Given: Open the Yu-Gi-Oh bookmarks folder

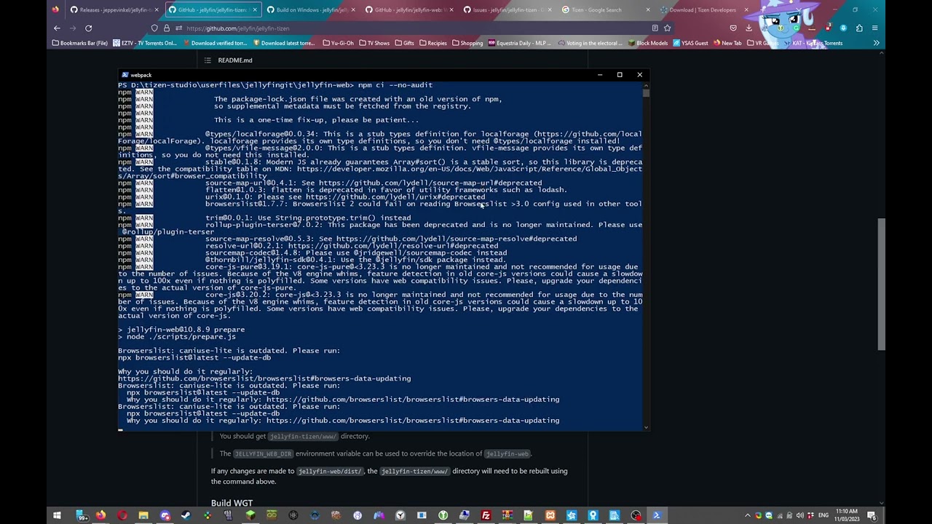Looking at the screenshot, I should point(339,43).
